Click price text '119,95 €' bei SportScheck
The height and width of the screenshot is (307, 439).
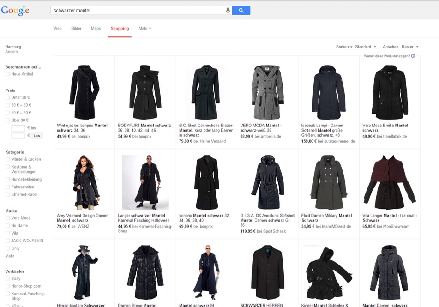pos(248,231)
